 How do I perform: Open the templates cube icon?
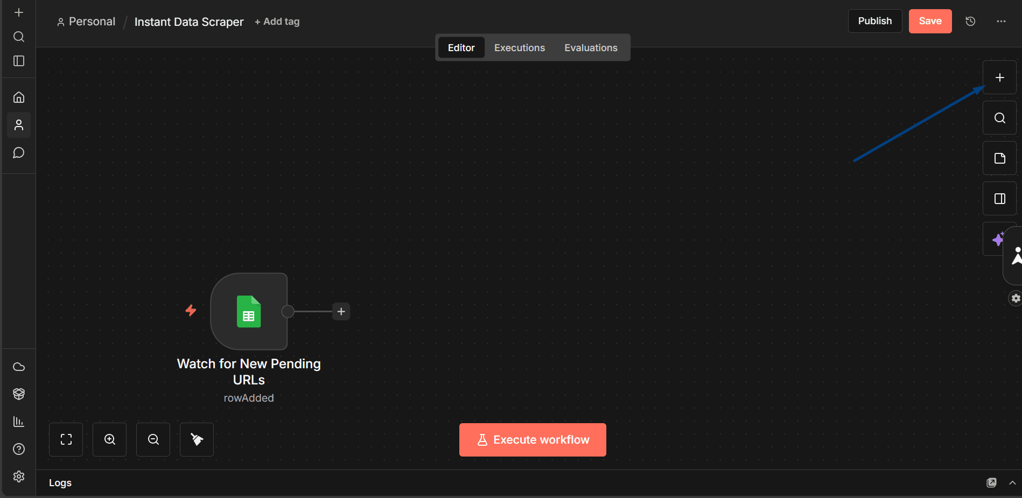point(19,394)
